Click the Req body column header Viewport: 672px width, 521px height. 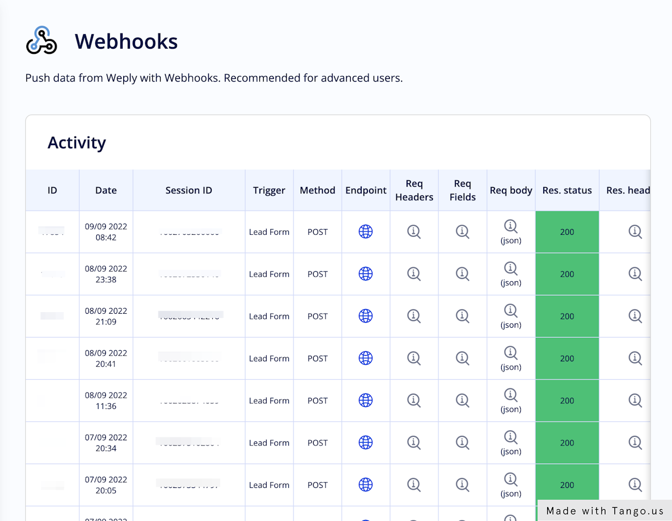point(511,190)
